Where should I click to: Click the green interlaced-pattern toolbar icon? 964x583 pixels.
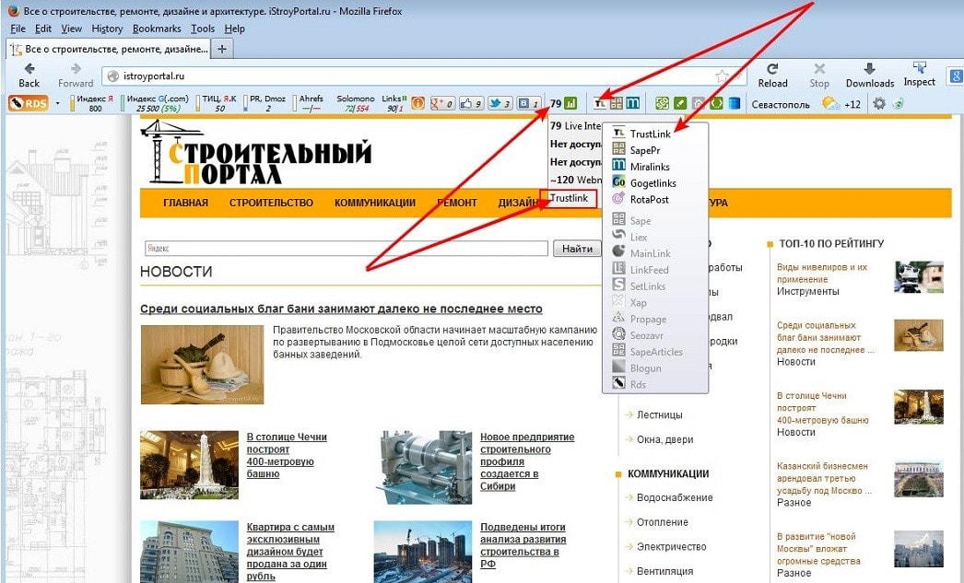662,103
